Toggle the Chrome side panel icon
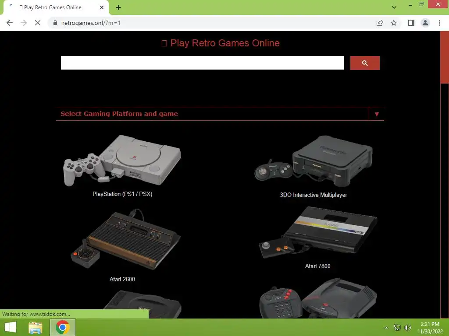 coord(411,23)
